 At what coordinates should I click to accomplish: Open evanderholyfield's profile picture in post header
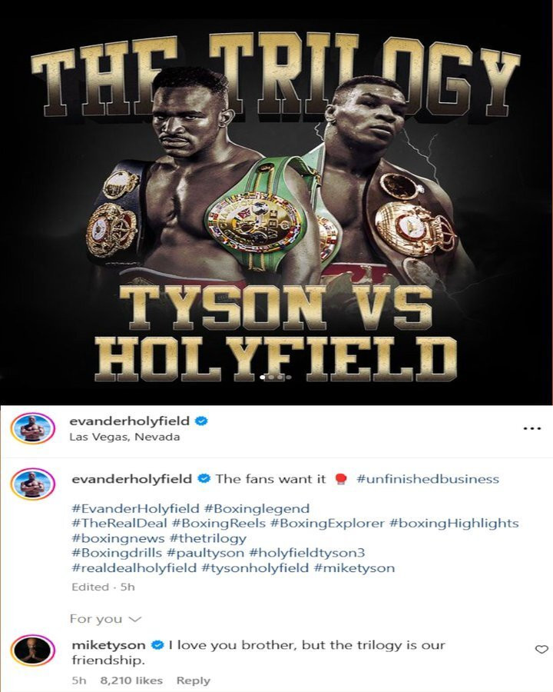point(32,428)
